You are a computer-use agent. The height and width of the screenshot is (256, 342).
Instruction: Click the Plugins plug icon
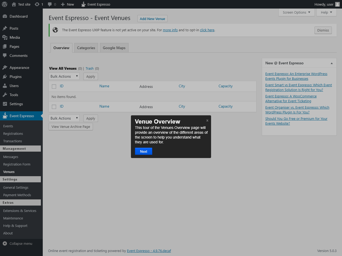pyautogui.click(x=5, y=77)
